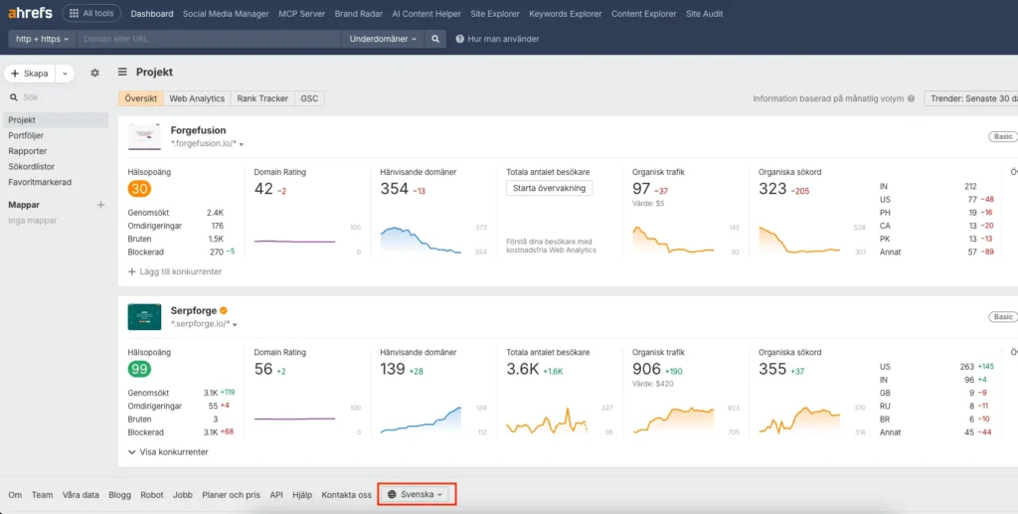Toggle the hamburger menu next to Projekt
This screenshot has width=1018, height=514.
click(122, 72)
